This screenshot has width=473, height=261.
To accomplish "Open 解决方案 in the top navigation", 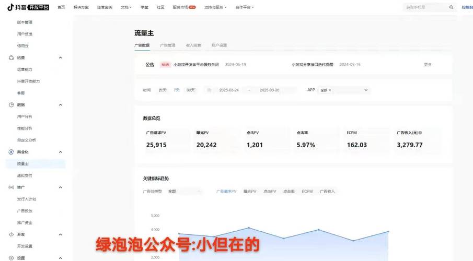I will (x=81, y=7).
